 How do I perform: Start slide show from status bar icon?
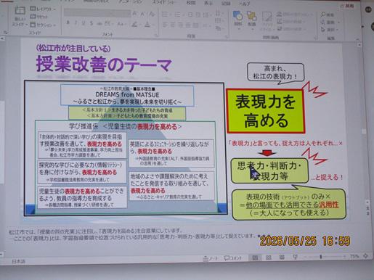pyautogui.click(x=295, y=257)
